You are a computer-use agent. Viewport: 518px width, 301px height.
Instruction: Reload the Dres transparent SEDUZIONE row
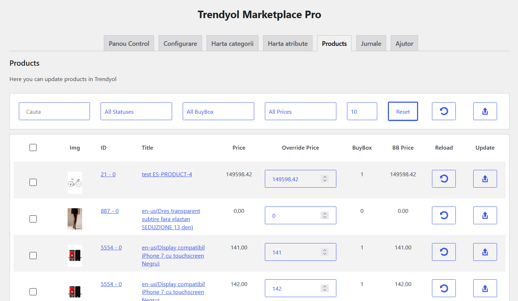[444, 215]
